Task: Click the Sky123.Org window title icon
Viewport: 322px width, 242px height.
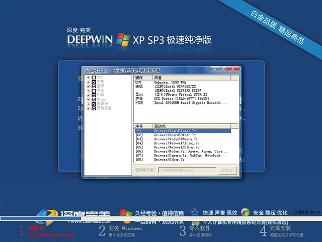Action: [x=87, y=71]
